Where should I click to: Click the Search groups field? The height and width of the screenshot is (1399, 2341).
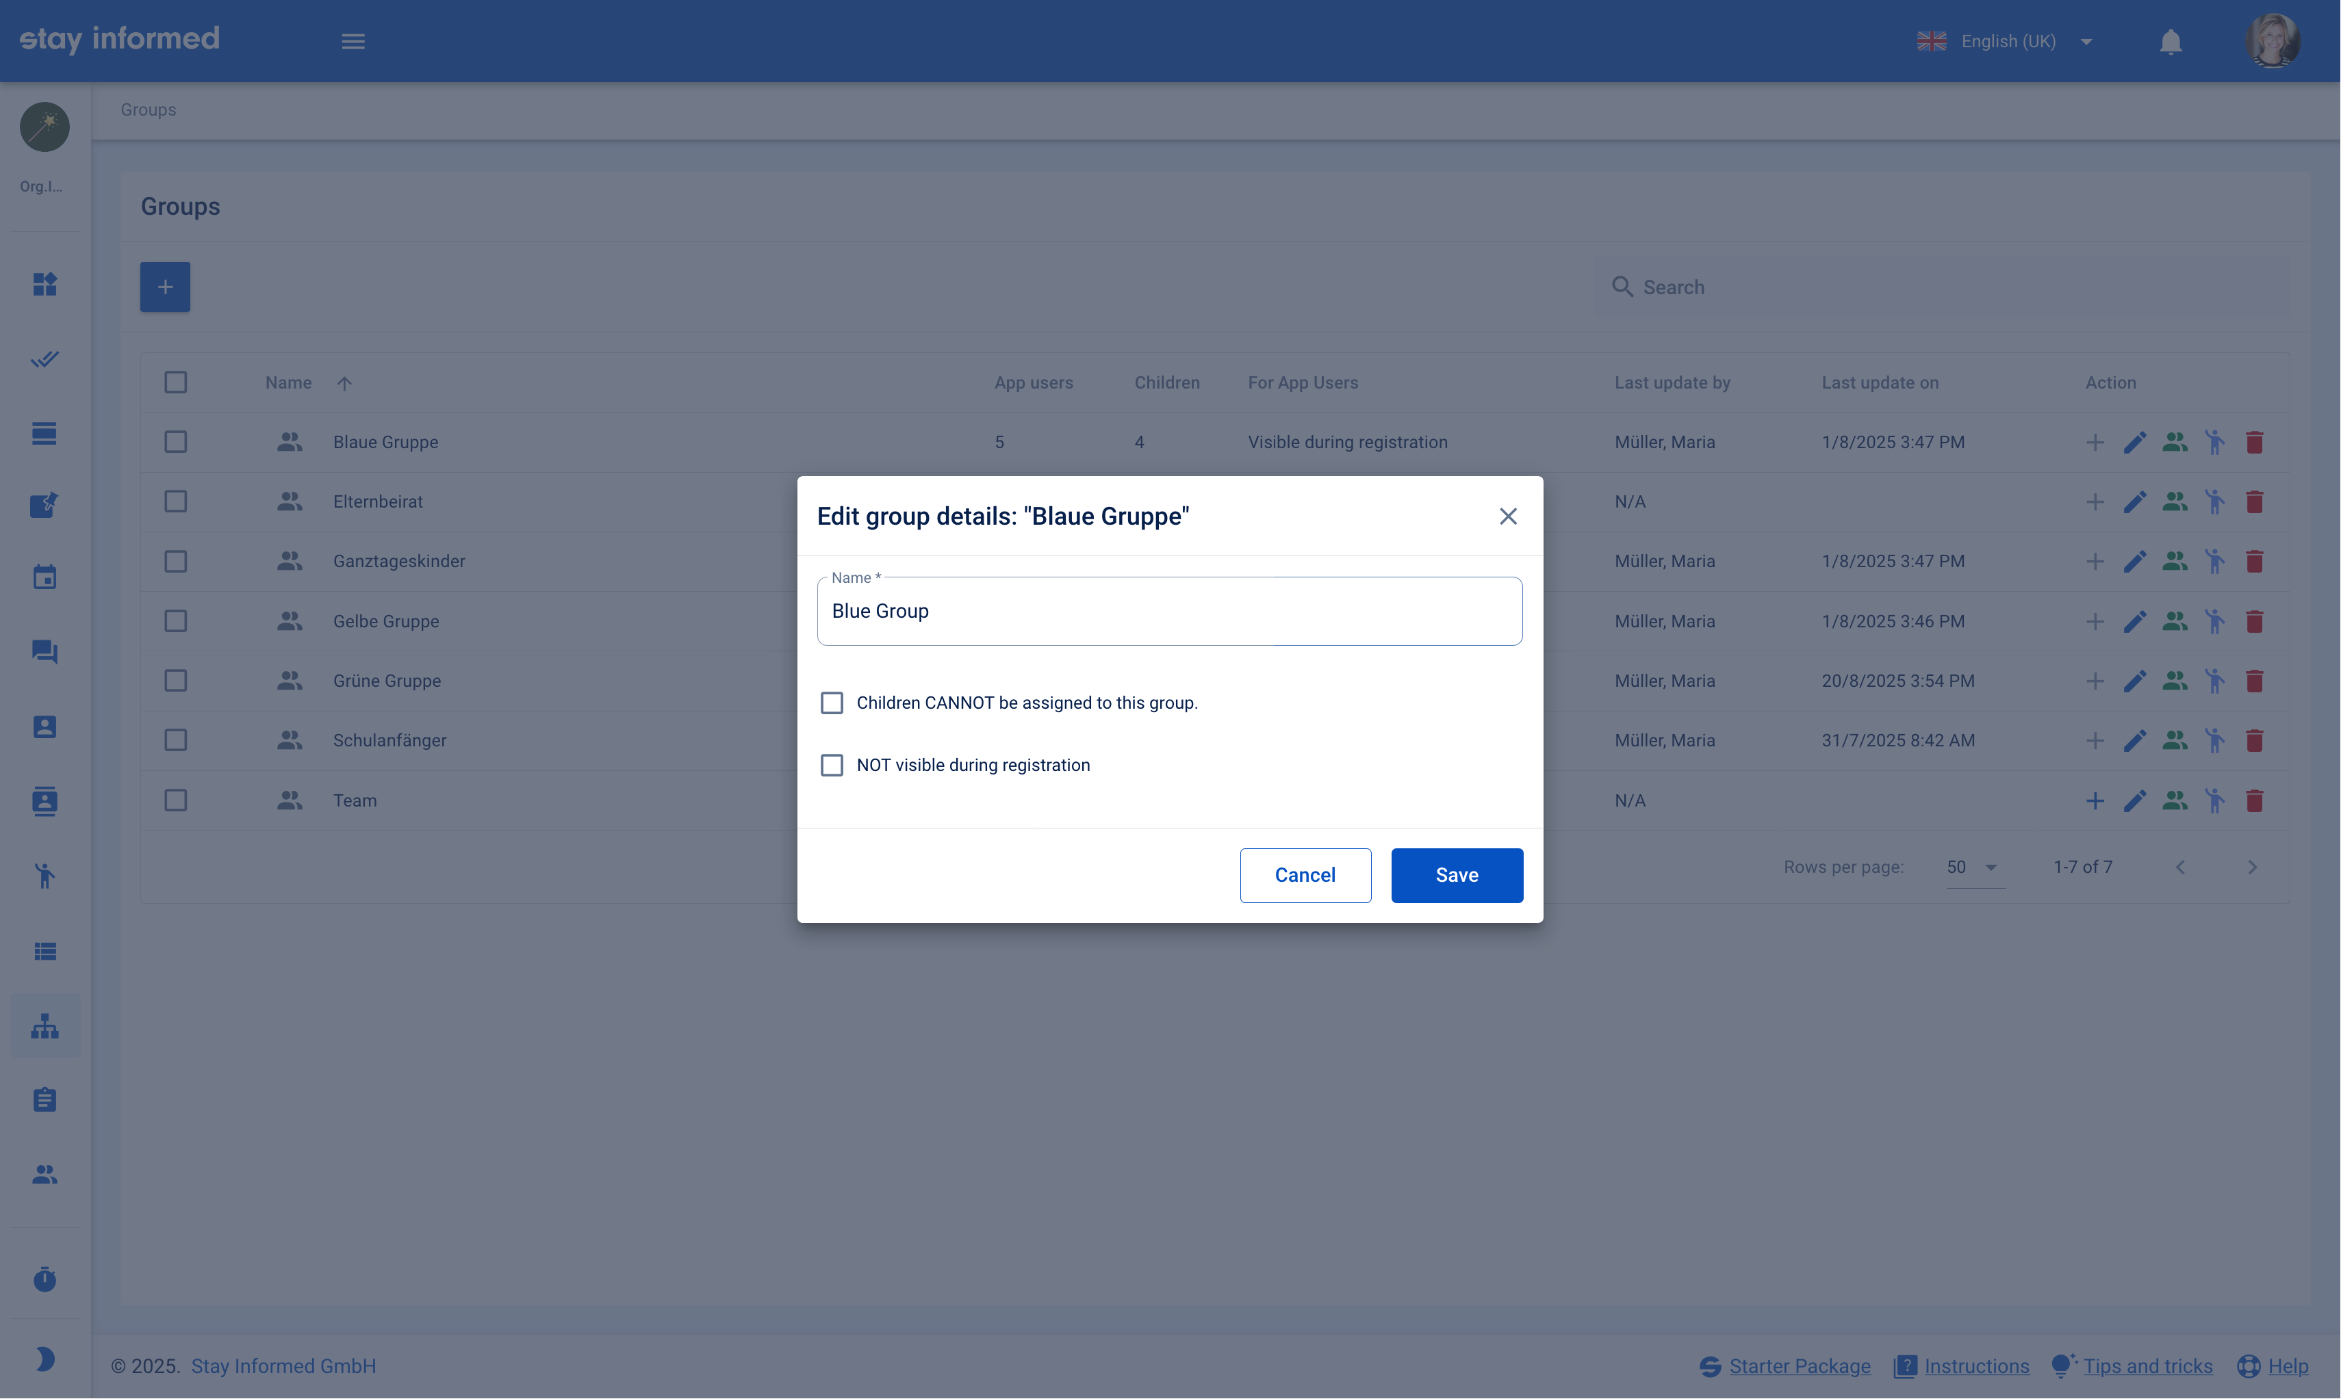pyautogui.click(x=1941, y=287)
